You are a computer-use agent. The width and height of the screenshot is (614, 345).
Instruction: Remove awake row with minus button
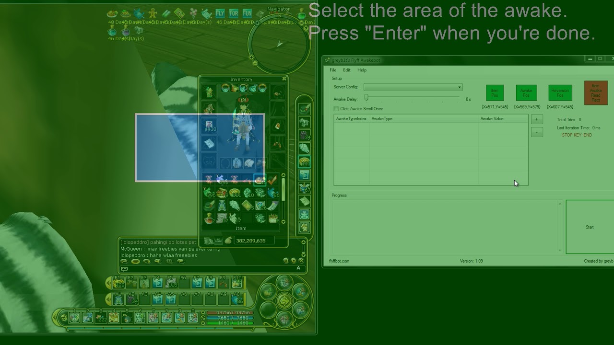click(x=537, y=132)
